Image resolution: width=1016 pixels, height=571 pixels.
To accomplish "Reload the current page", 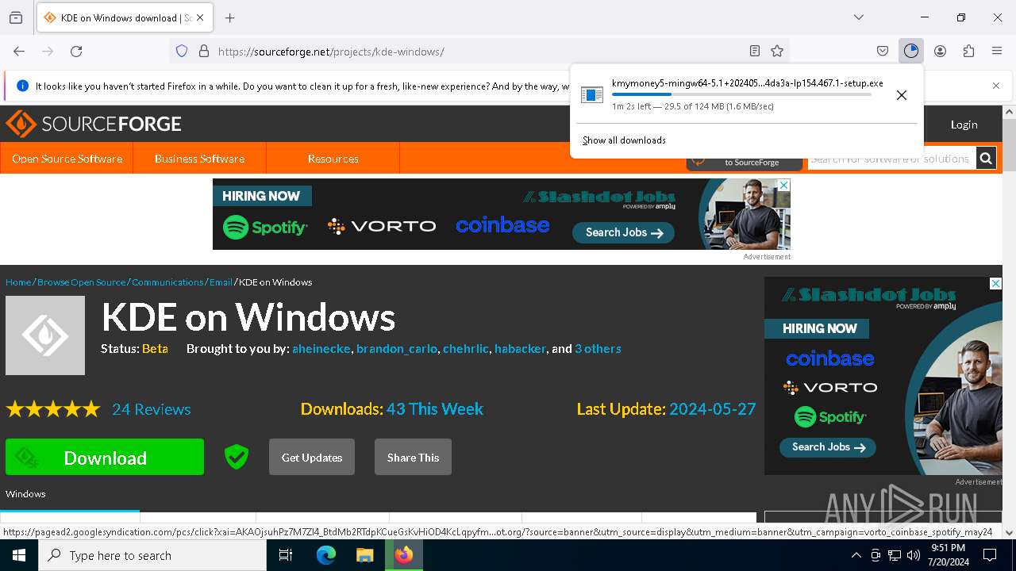I will pyautogui.click(x=76, y=51).
